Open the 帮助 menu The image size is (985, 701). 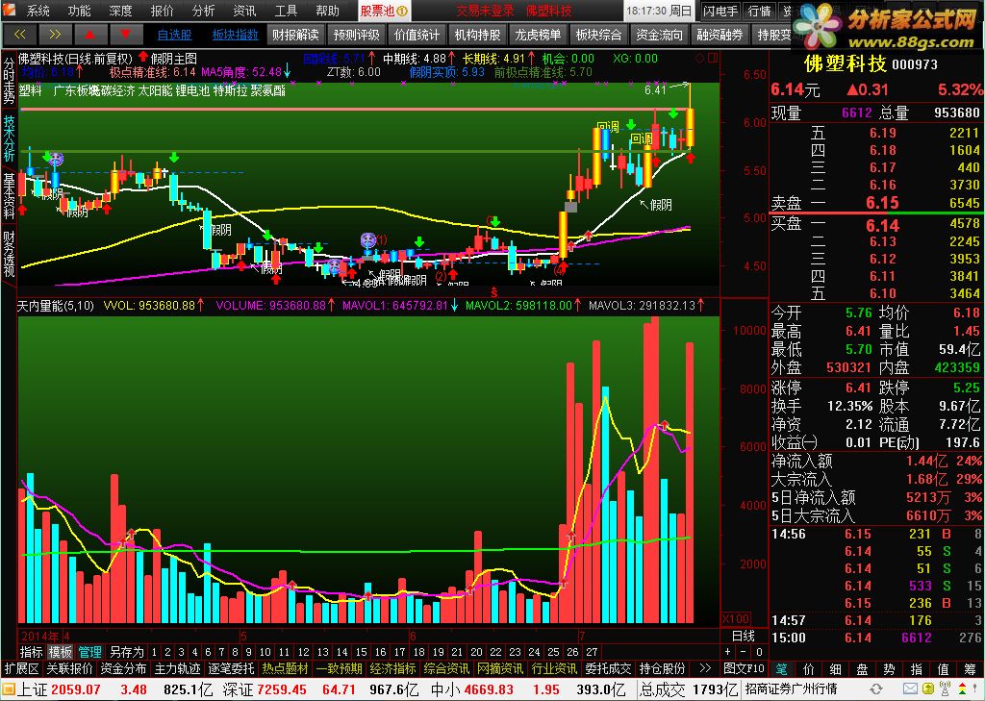coord(328,11)
